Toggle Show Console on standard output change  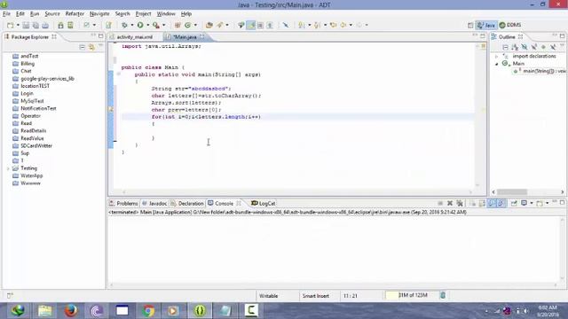492,203
